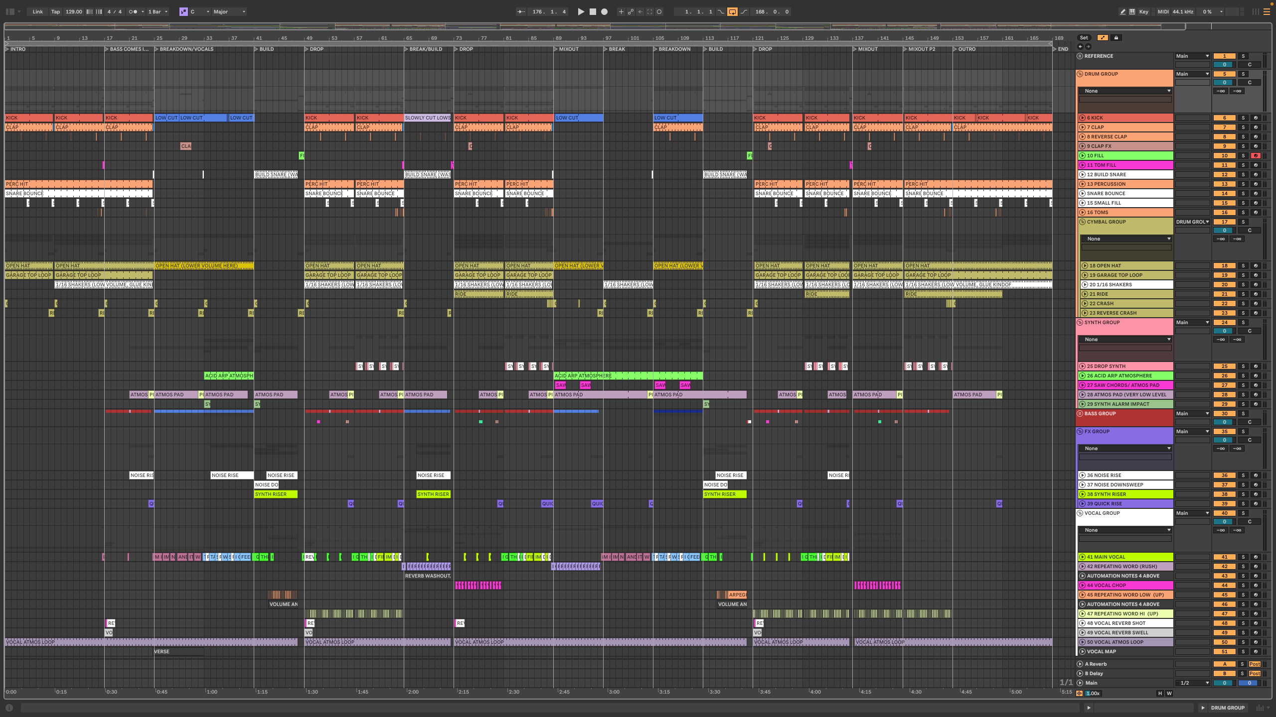The width and height of the screenshot is (1276, 717).
Task: Toggle the lock envelopes padlock icon
Action: click(x=1116, y=38)
